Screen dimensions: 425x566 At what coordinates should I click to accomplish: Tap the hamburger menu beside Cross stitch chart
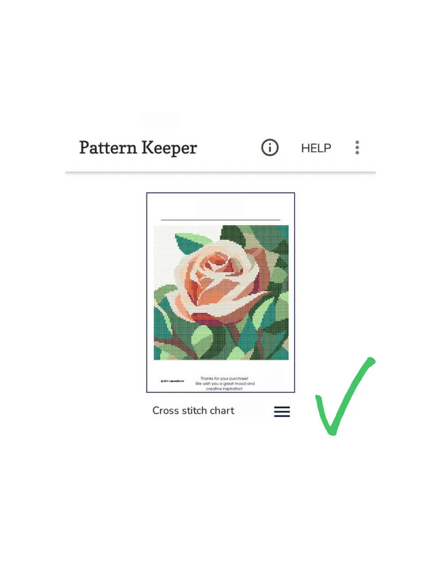pyautogui.click(x=282, y=412)
